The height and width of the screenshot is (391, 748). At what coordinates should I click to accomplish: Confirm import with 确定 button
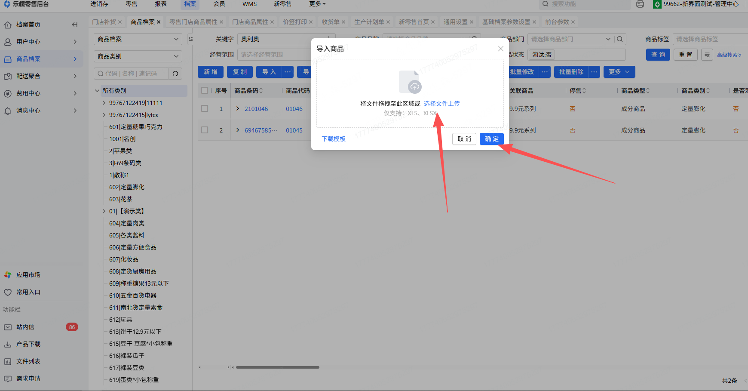click(x=492, y=139)
